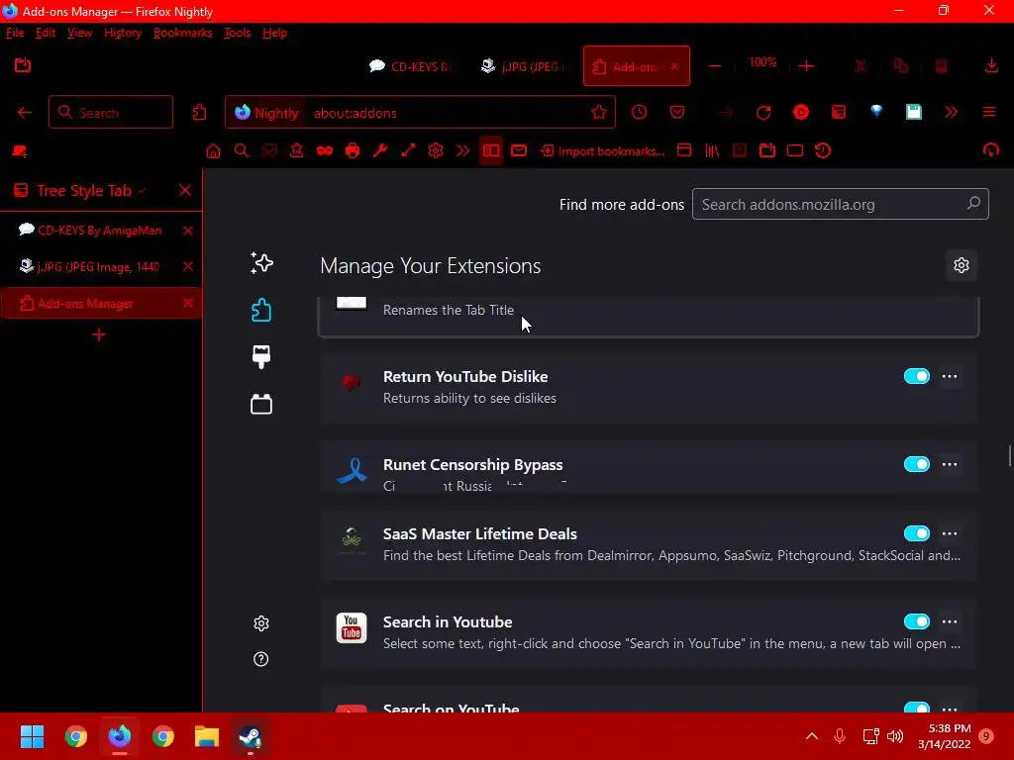Toggle the sidebar icon in bookmarks toolbar
The image size is (1014, 760).
(491, 151)
